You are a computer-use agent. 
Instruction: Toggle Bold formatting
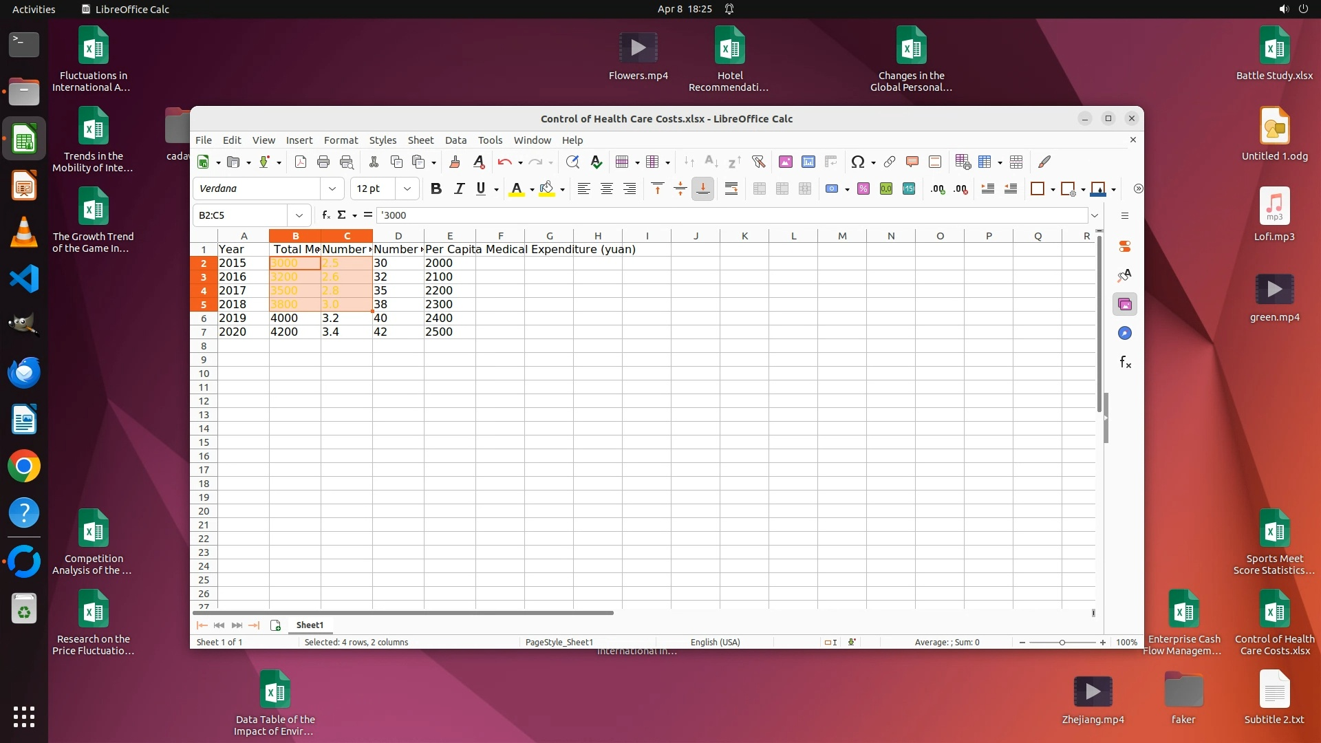pos(436,189)
